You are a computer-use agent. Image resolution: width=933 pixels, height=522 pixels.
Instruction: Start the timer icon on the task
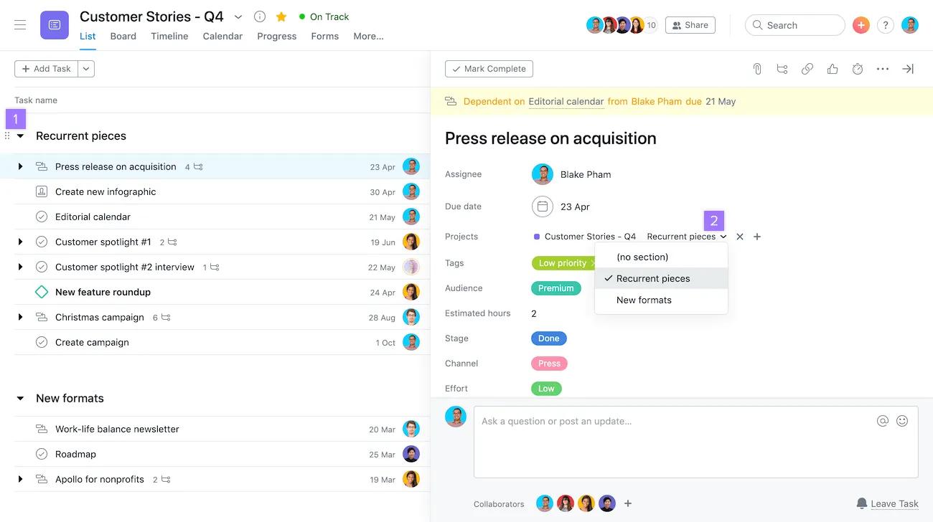pyautogui.click(x=857, y=68)
